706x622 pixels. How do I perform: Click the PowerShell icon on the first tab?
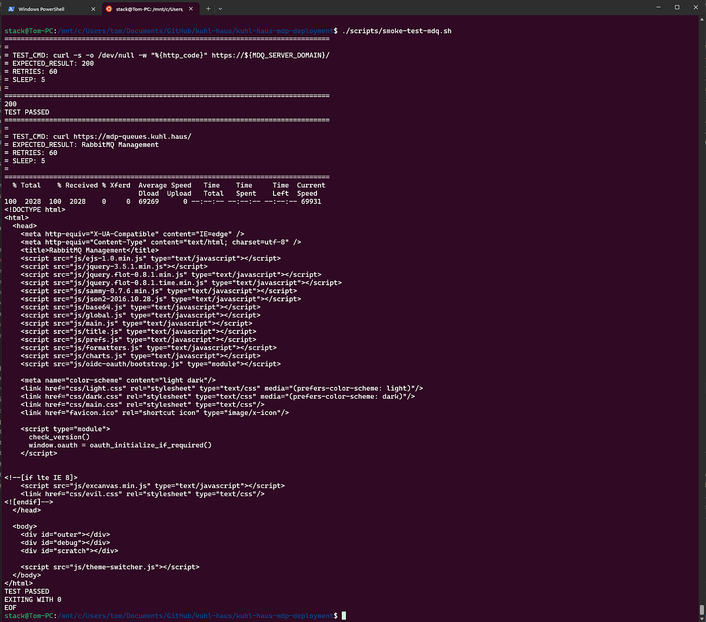point(11,9)
